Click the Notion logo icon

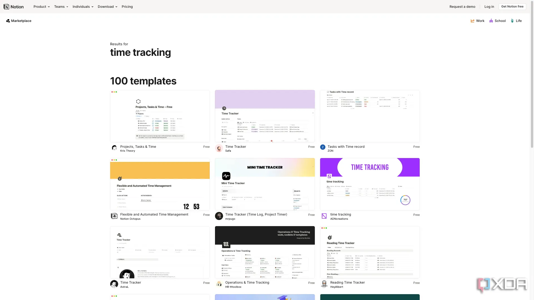tap(6, 7)
